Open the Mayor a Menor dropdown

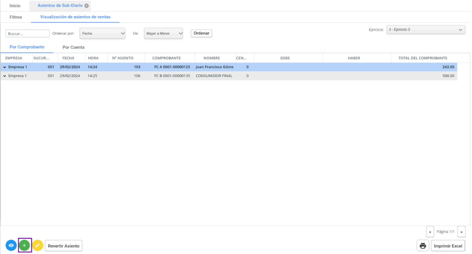pos(163,33)
